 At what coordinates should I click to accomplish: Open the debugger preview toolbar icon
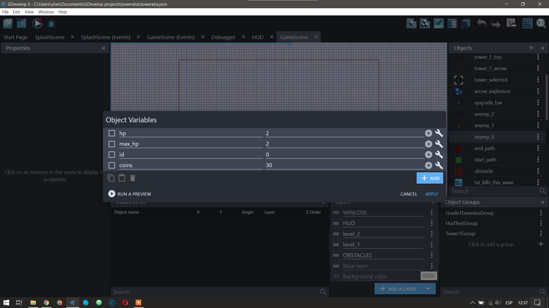(51, 23)
